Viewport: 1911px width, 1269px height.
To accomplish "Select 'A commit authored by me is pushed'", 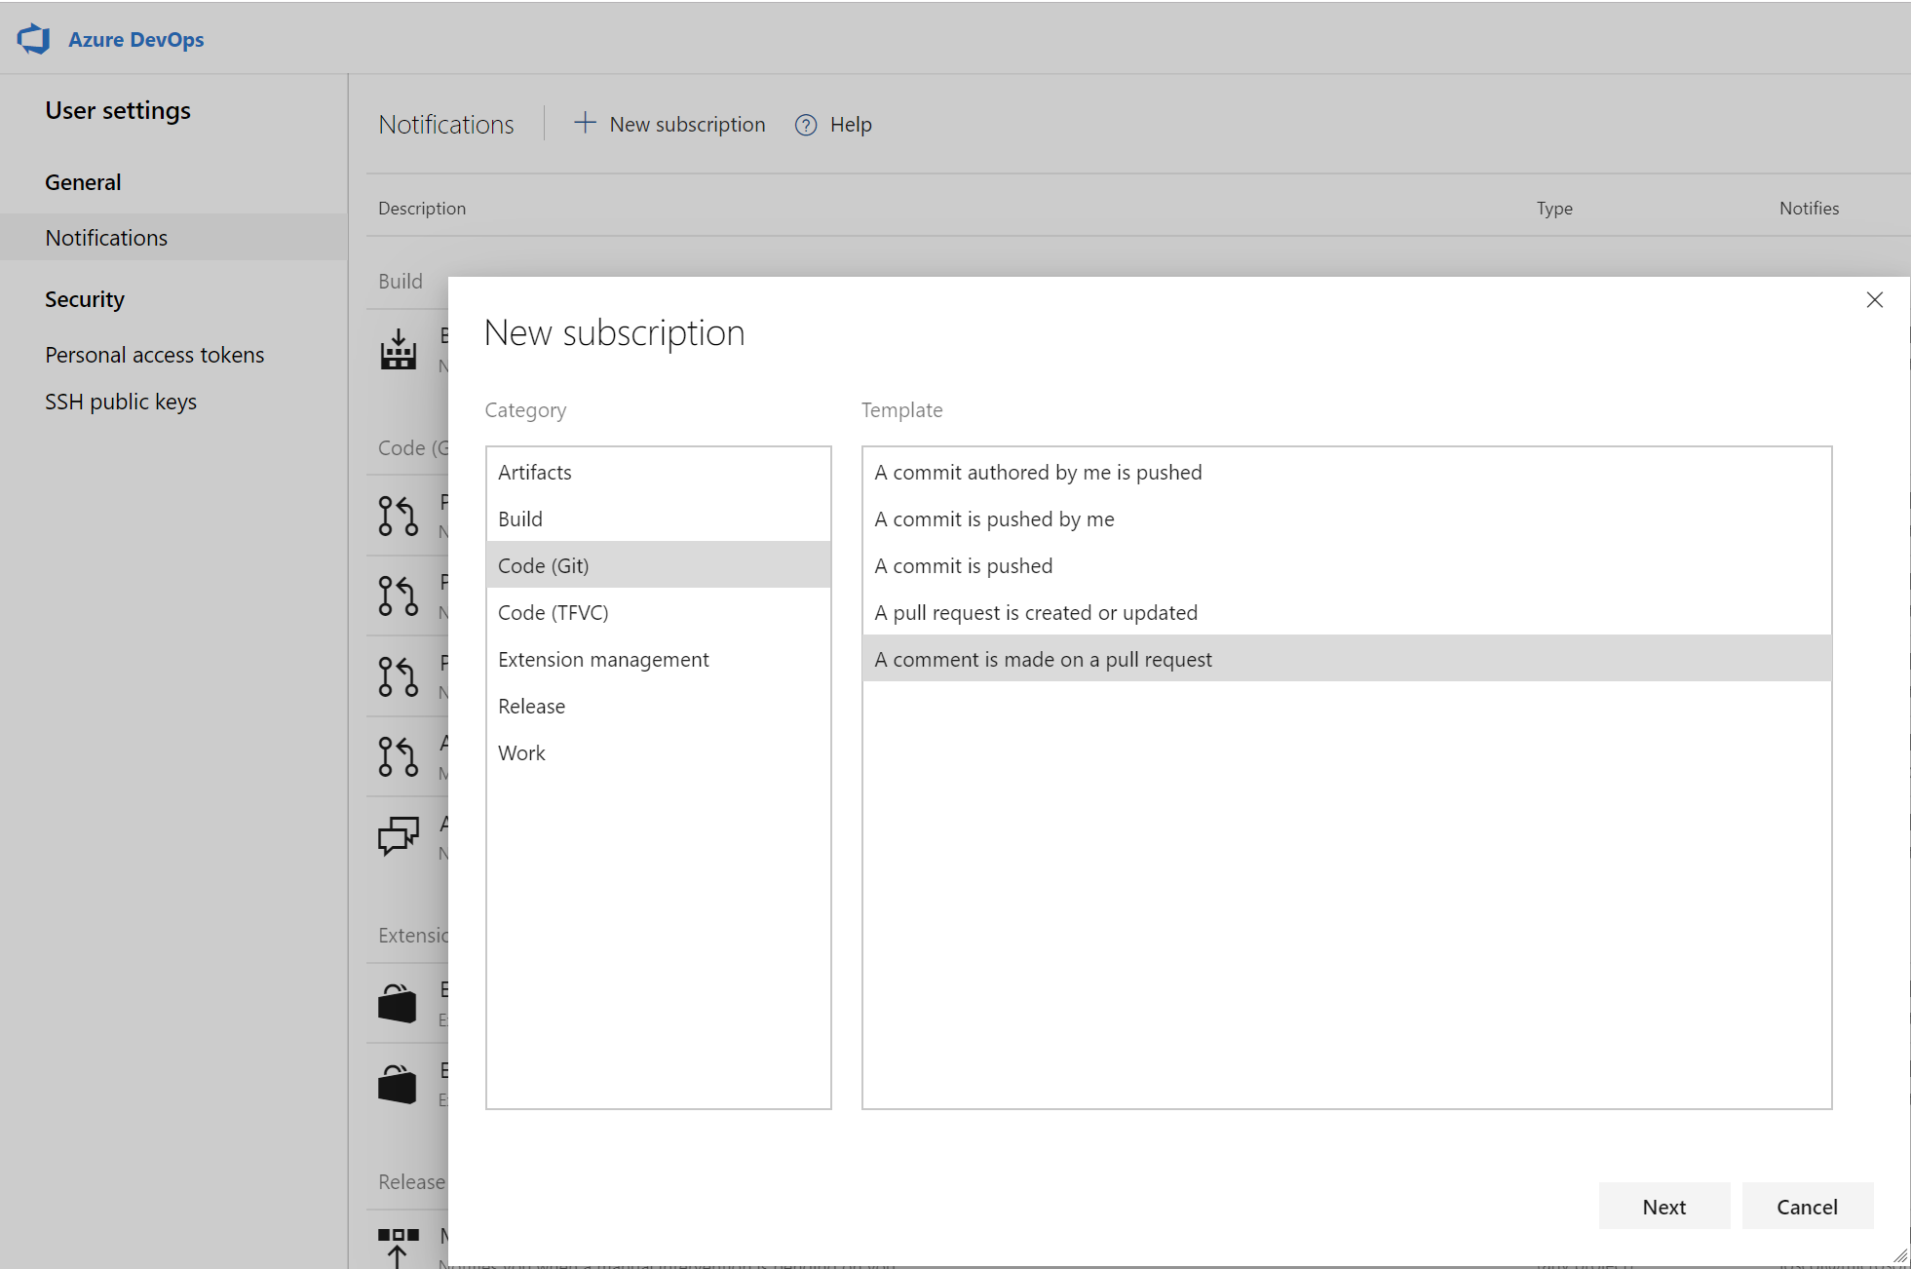I will [x=1038, y=472].
